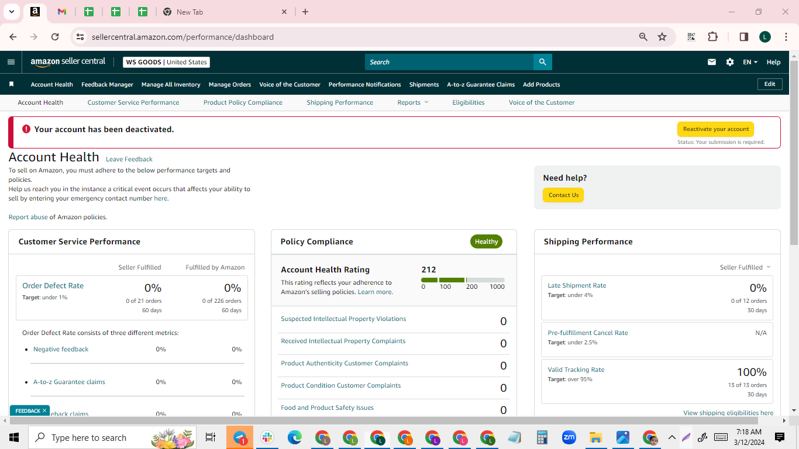Open the Eligibilities tab
799x449 pixels.
pyautogui.click(x=469, y=102)
